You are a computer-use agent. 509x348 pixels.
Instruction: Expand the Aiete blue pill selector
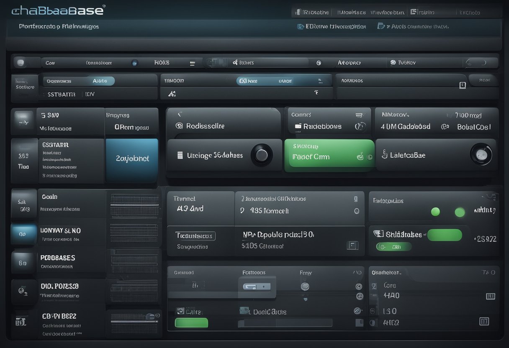pyautogui.click(x=100, y=81)
